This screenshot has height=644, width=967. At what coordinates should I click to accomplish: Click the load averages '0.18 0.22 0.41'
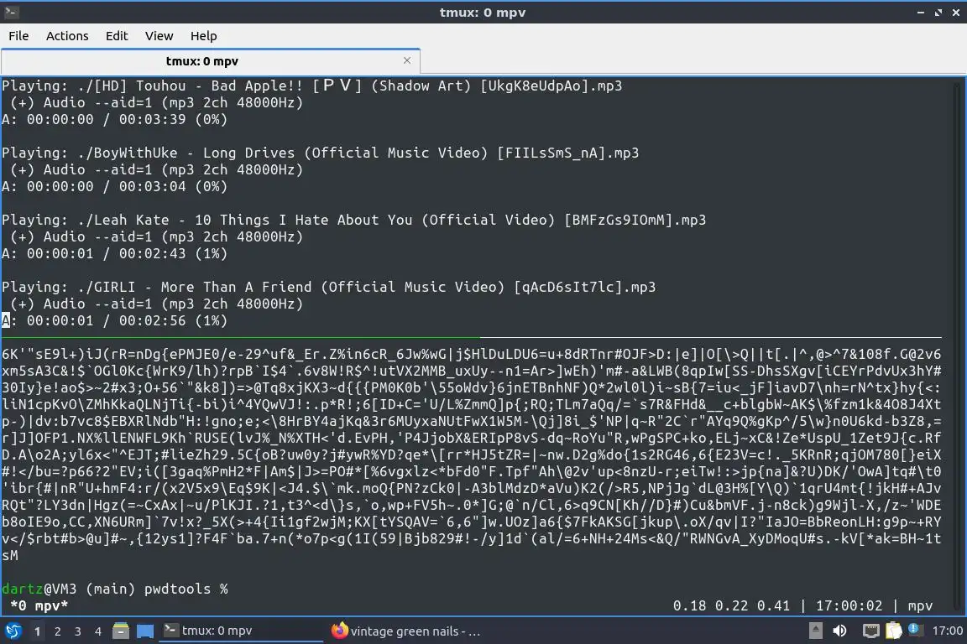731,605
